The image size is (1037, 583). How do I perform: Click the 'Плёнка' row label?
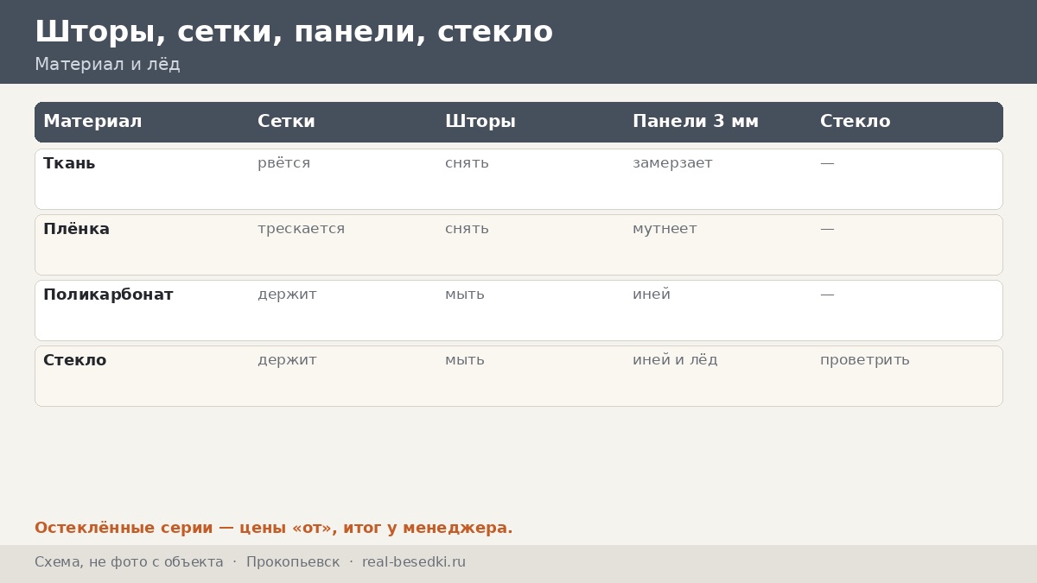click(76, 229)
